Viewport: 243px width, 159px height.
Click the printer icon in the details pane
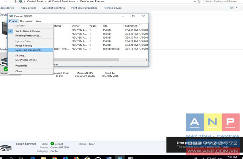point(6,148)
